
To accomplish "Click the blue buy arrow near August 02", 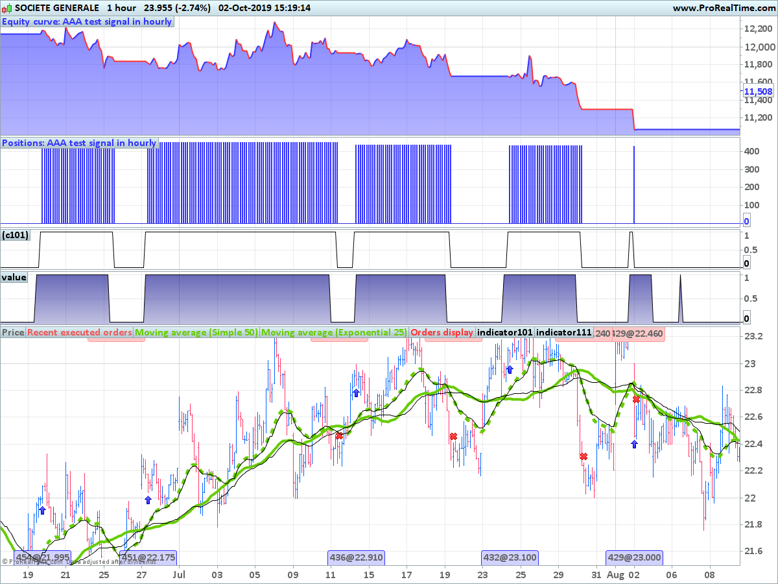I will pyautogui.click(x=634, y=444).
